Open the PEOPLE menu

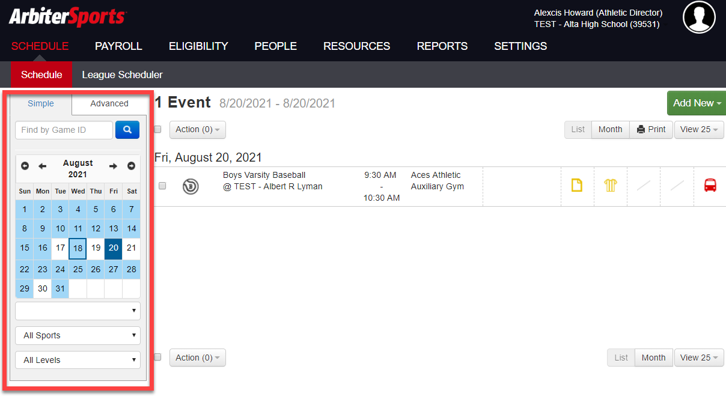click(x=275, y=46)
